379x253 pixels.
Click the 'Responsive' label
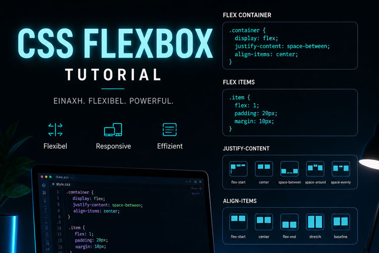pyautogui.click(x=113, y=146)
